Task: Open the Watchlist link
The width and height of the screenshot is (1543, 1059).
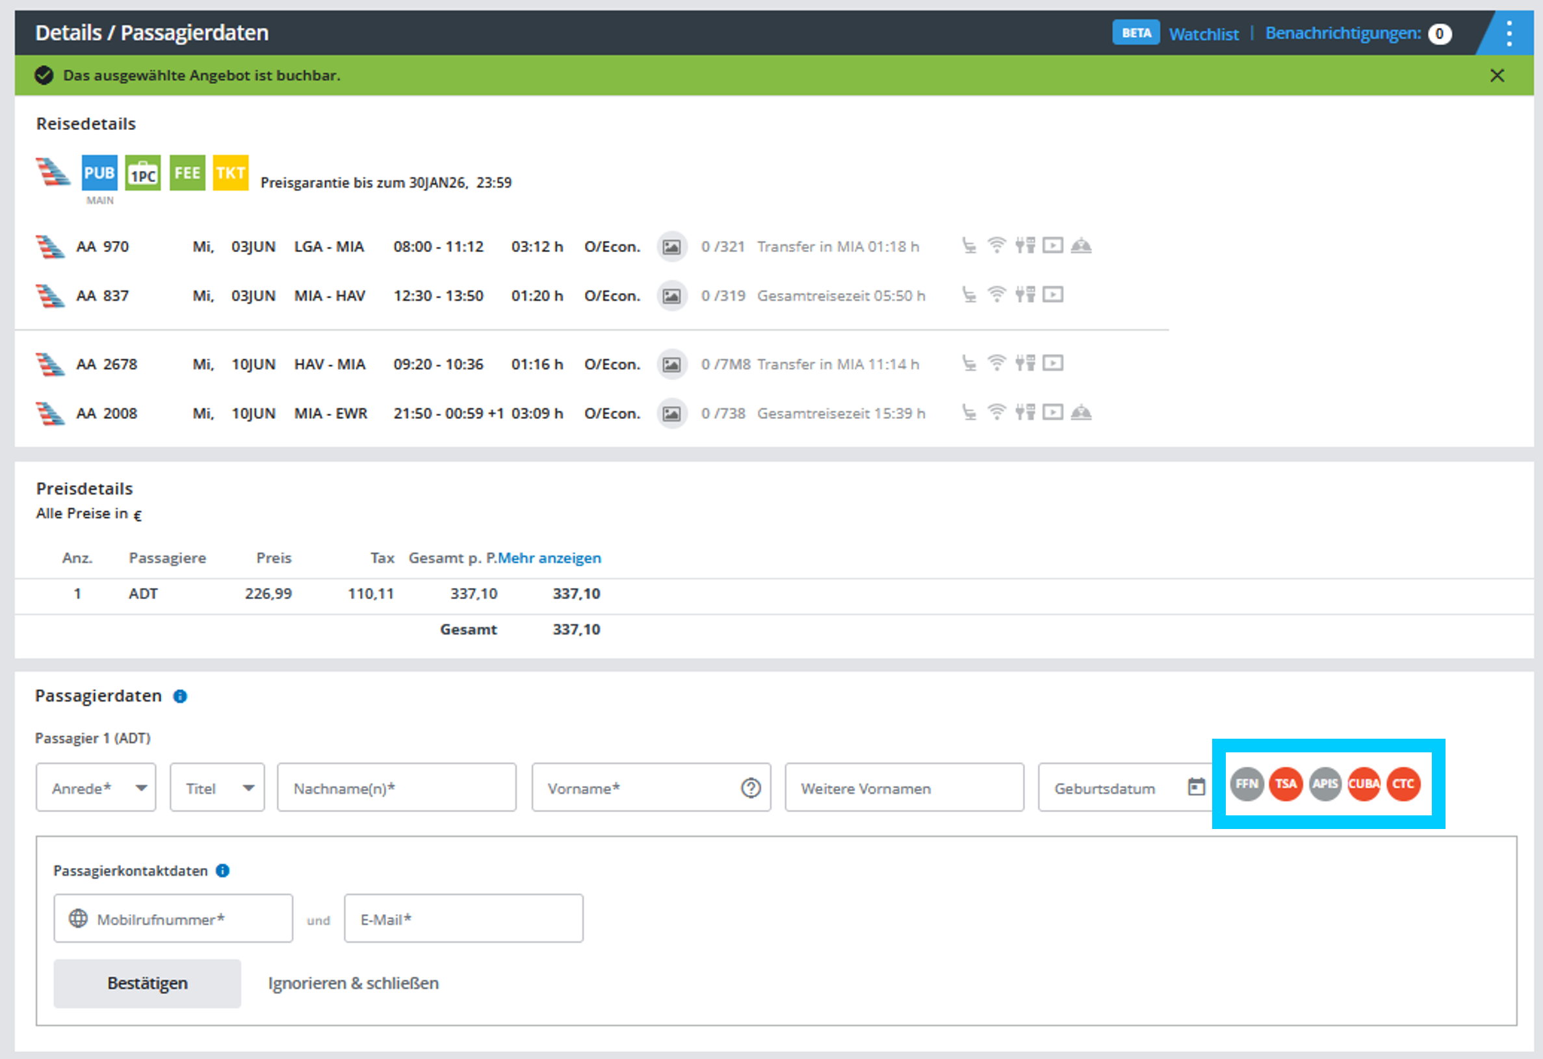Action: (1203, 34)
